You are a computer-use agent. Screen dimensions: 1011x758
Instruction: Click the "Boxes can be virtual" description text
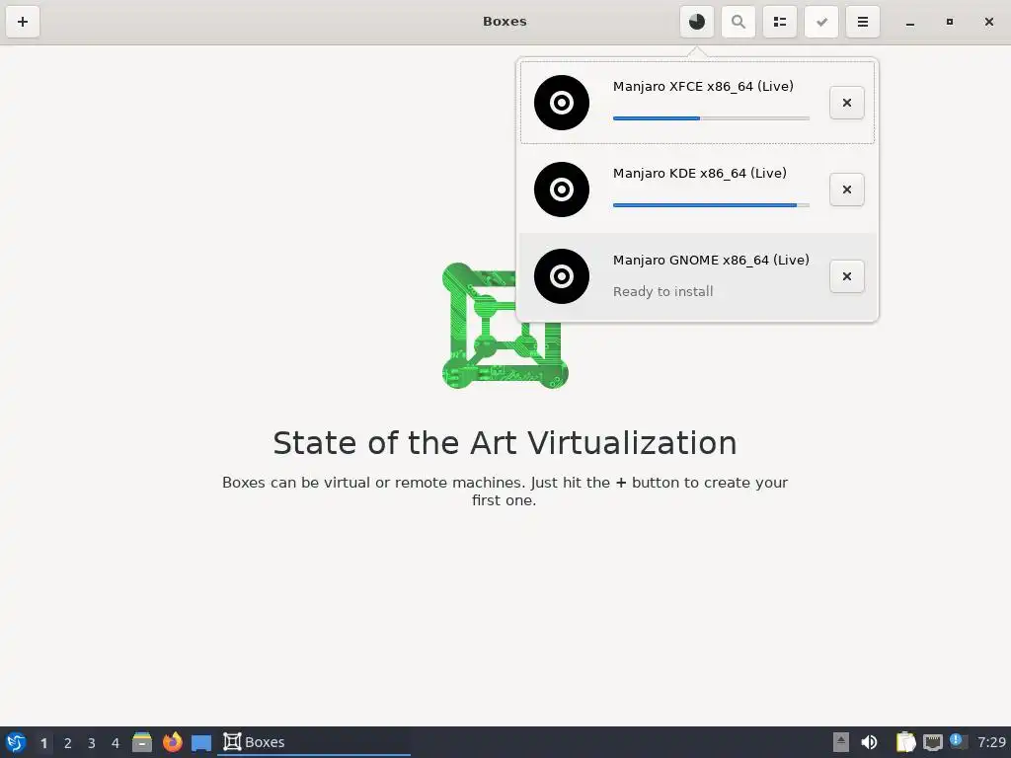(x=505, y=492)
